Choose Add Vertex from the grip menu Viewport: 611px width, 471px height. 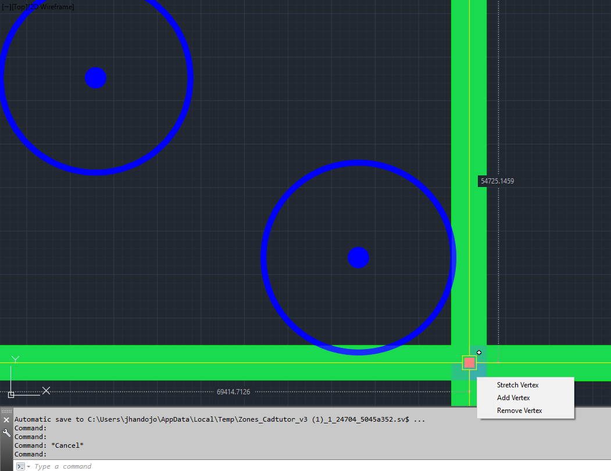click(x=513, y=398)
